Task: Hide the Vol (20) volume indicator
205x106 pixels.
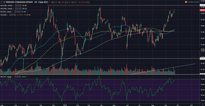Action: tap(10, 15)
